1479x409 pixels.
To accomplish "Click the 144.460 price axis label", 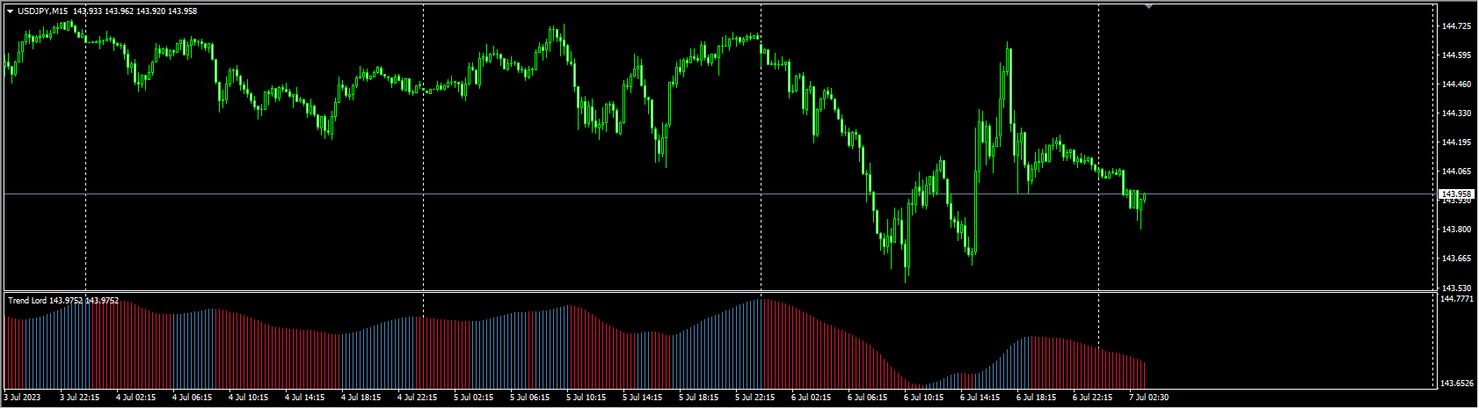I will [1456, 84].
